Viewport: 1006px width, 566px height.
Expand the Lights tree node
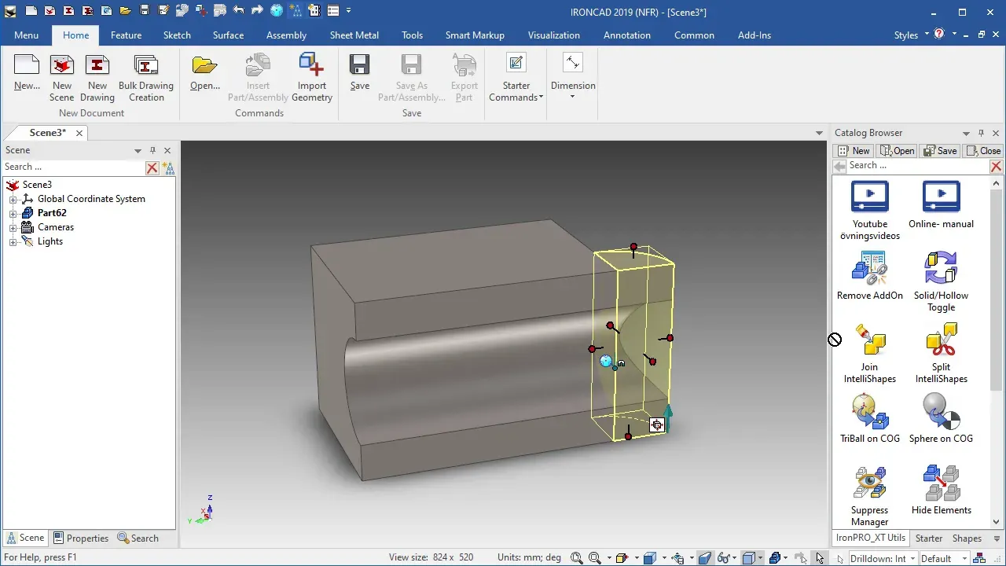click(x=13, y=242)
